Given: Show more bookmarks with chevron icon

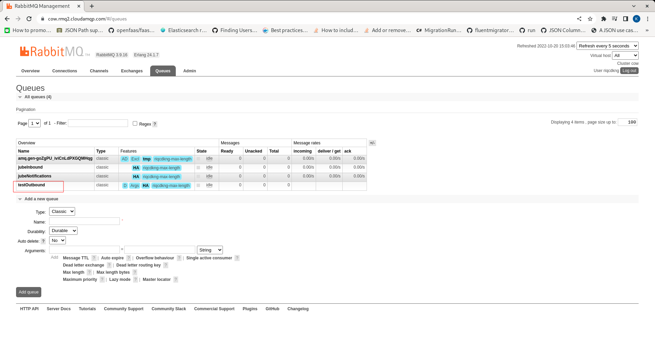Looking at the screenshot, I should click(647, 30).
